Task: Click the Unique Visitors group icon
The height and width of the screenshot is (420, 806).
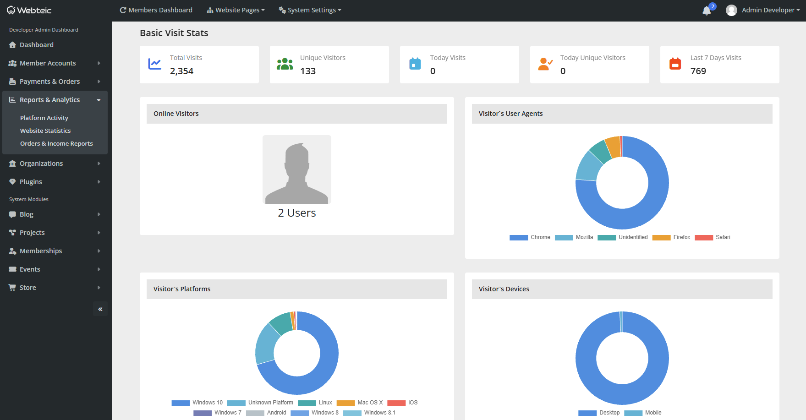Action: point(285,64)
